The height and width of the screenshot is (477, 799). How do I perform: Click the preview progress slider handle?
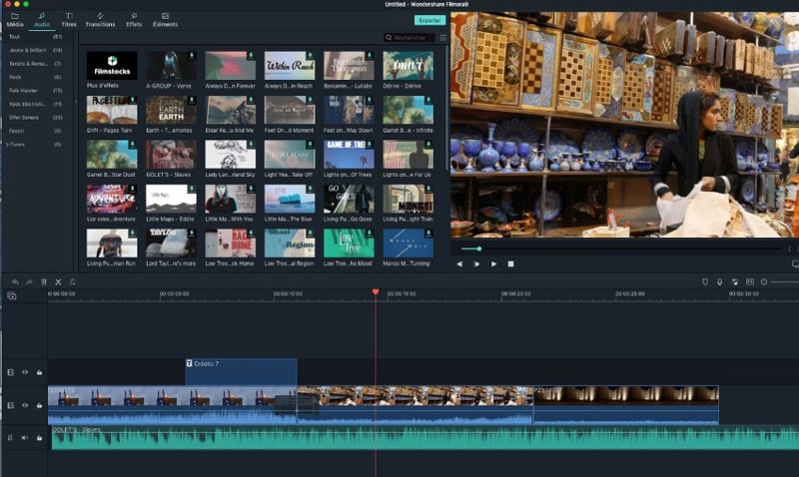pyautogui.click(x=479, y=248)
